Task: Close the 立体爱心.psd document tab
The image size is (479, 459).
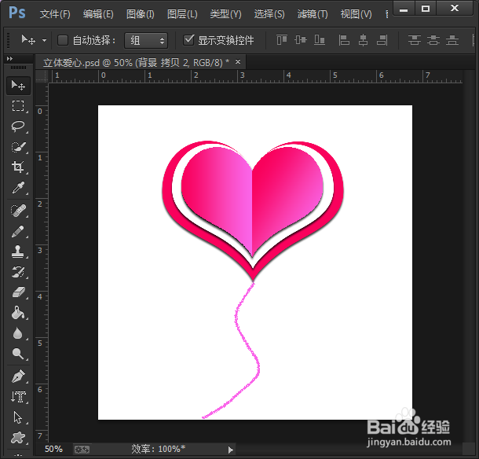Action: pos(238,62)
